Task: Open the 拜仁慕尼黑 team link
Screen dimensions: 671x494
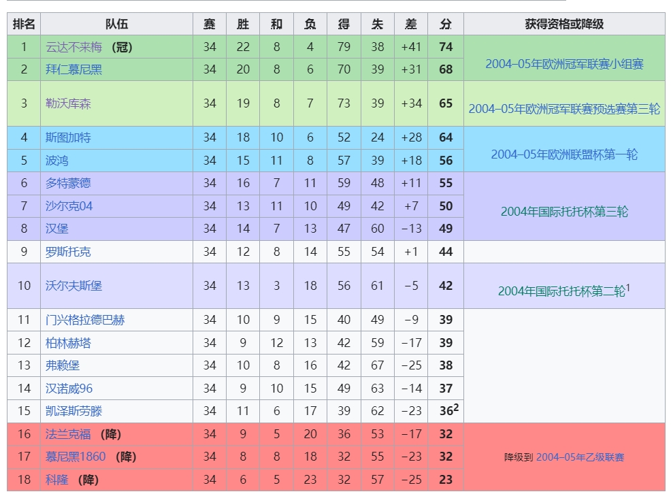Action: 73,69
